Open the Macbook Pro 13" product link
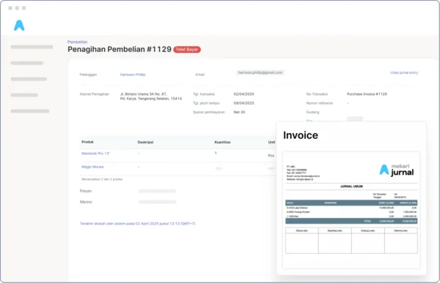Image resolution: width=440 pixels, height=283 pixels. pyautogui.click(x=95, y=154)
